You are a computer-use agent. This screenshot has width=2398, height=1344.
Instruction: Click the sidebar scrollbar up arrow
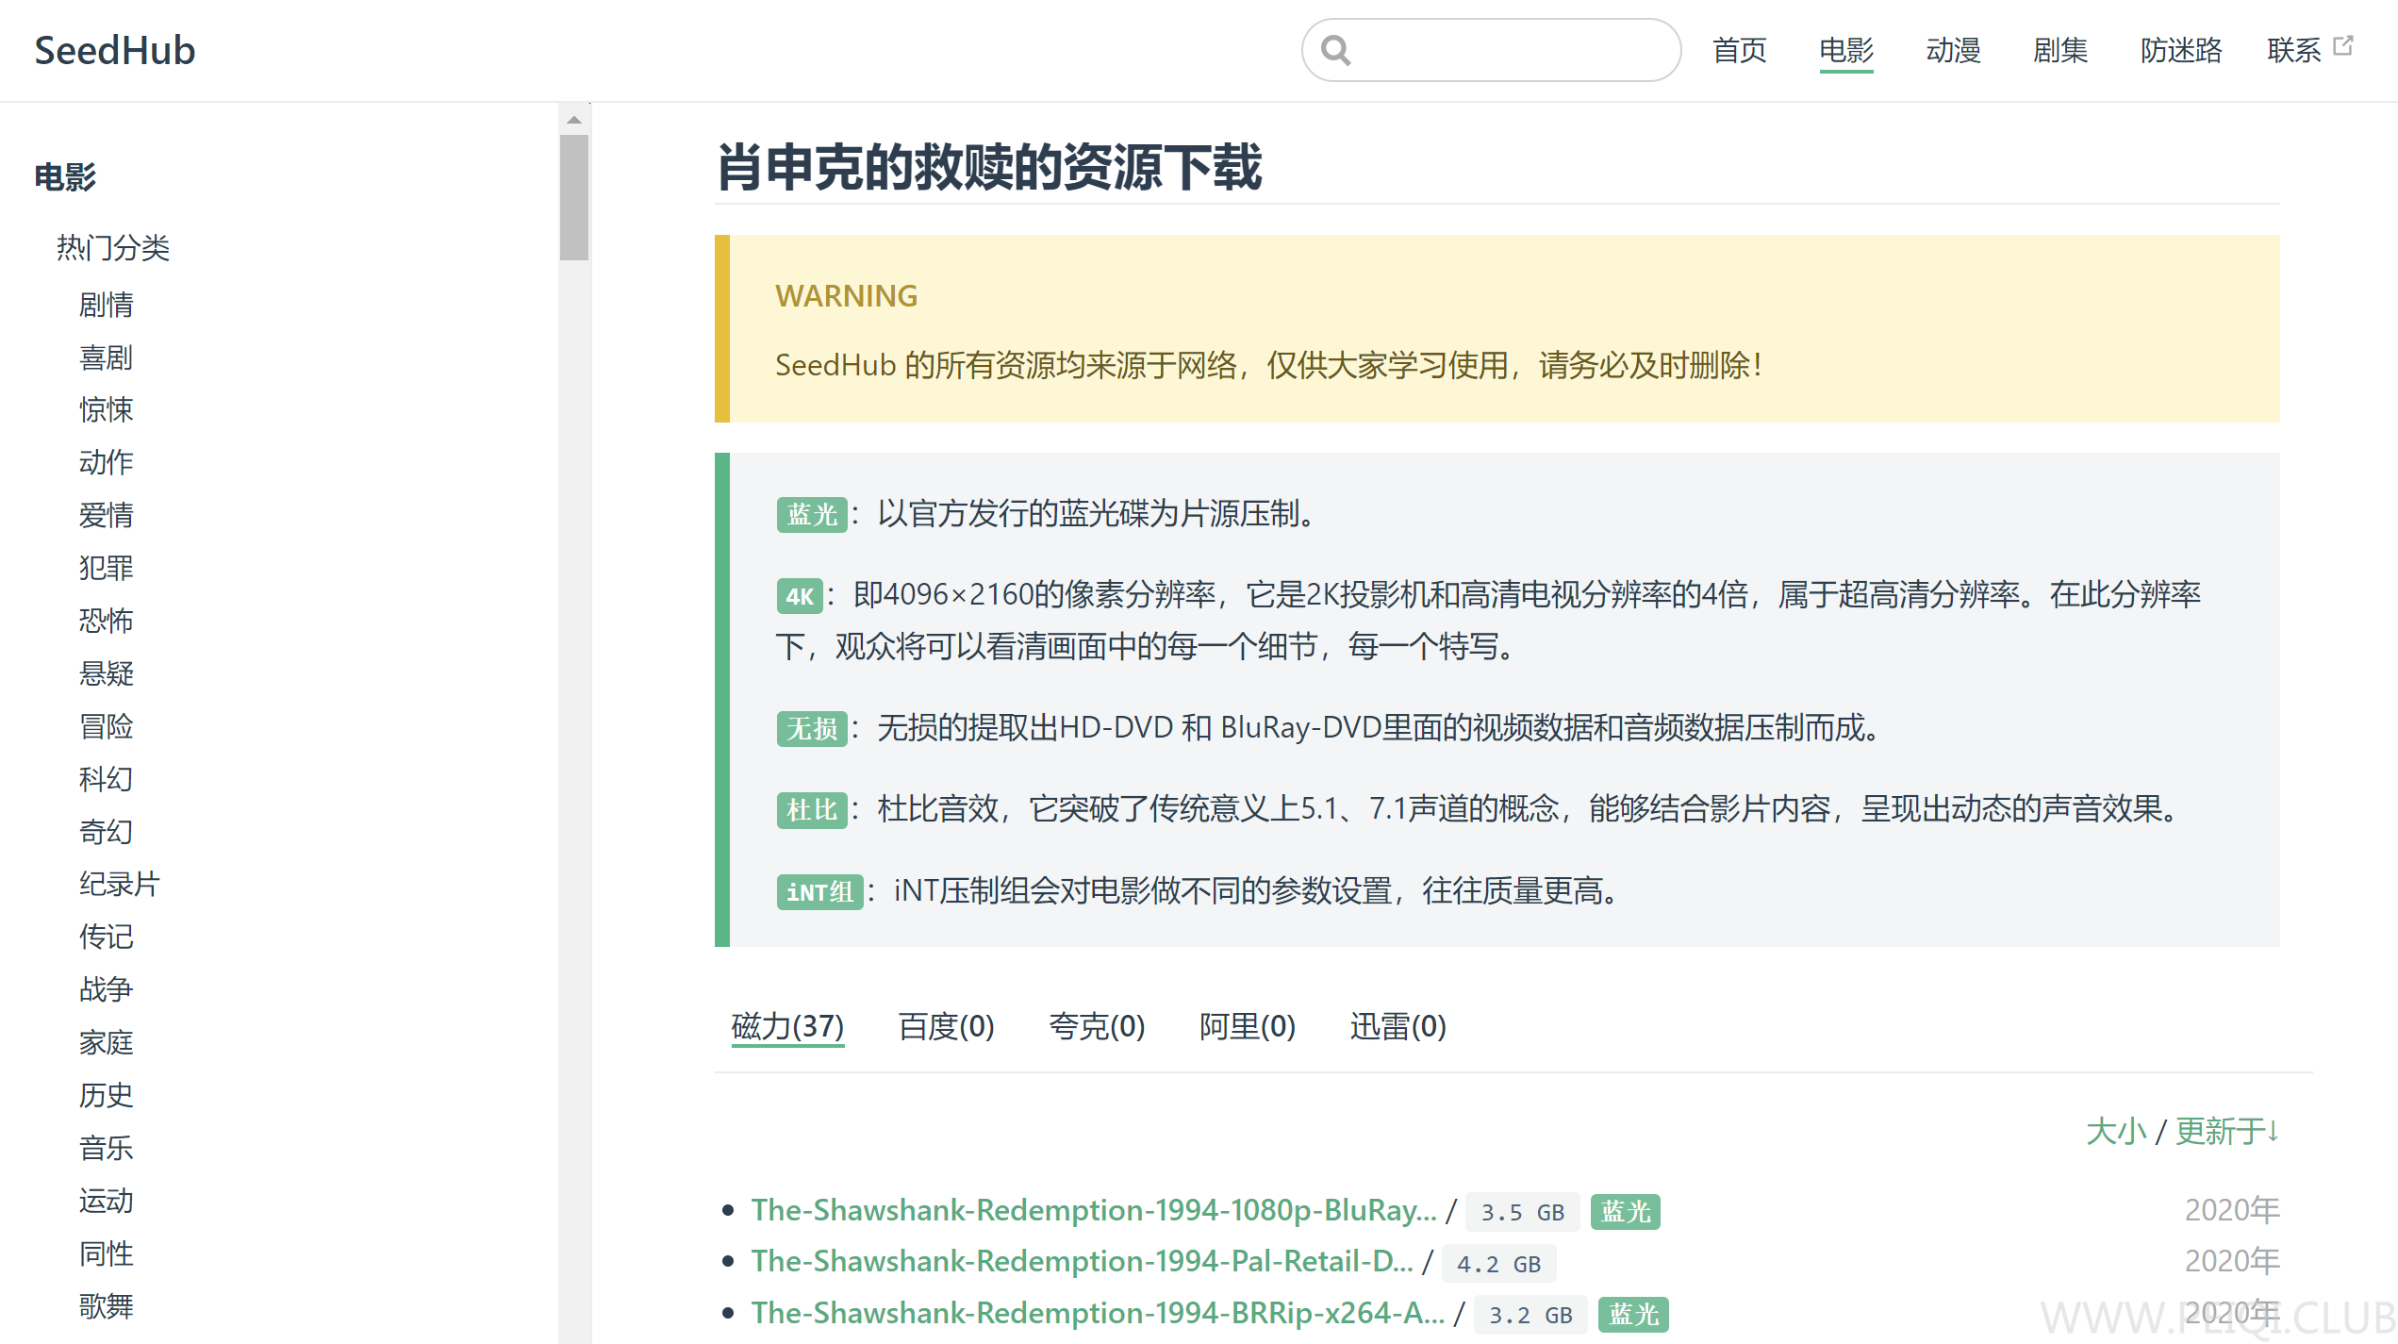(573, 120)
